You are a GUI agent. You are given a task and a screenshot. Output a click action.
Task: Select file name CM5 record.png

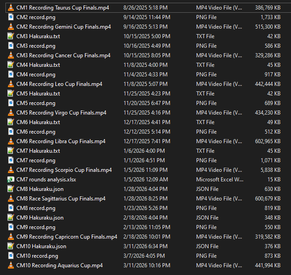(x=36, y=103)
